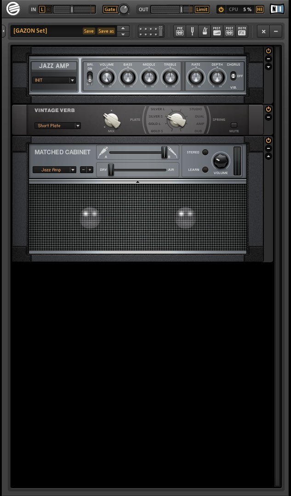Viewport: 291px width, 496px height.
Task: Toggle the Matched Cabinet Stereo button
Action: (x=205, y=152)
